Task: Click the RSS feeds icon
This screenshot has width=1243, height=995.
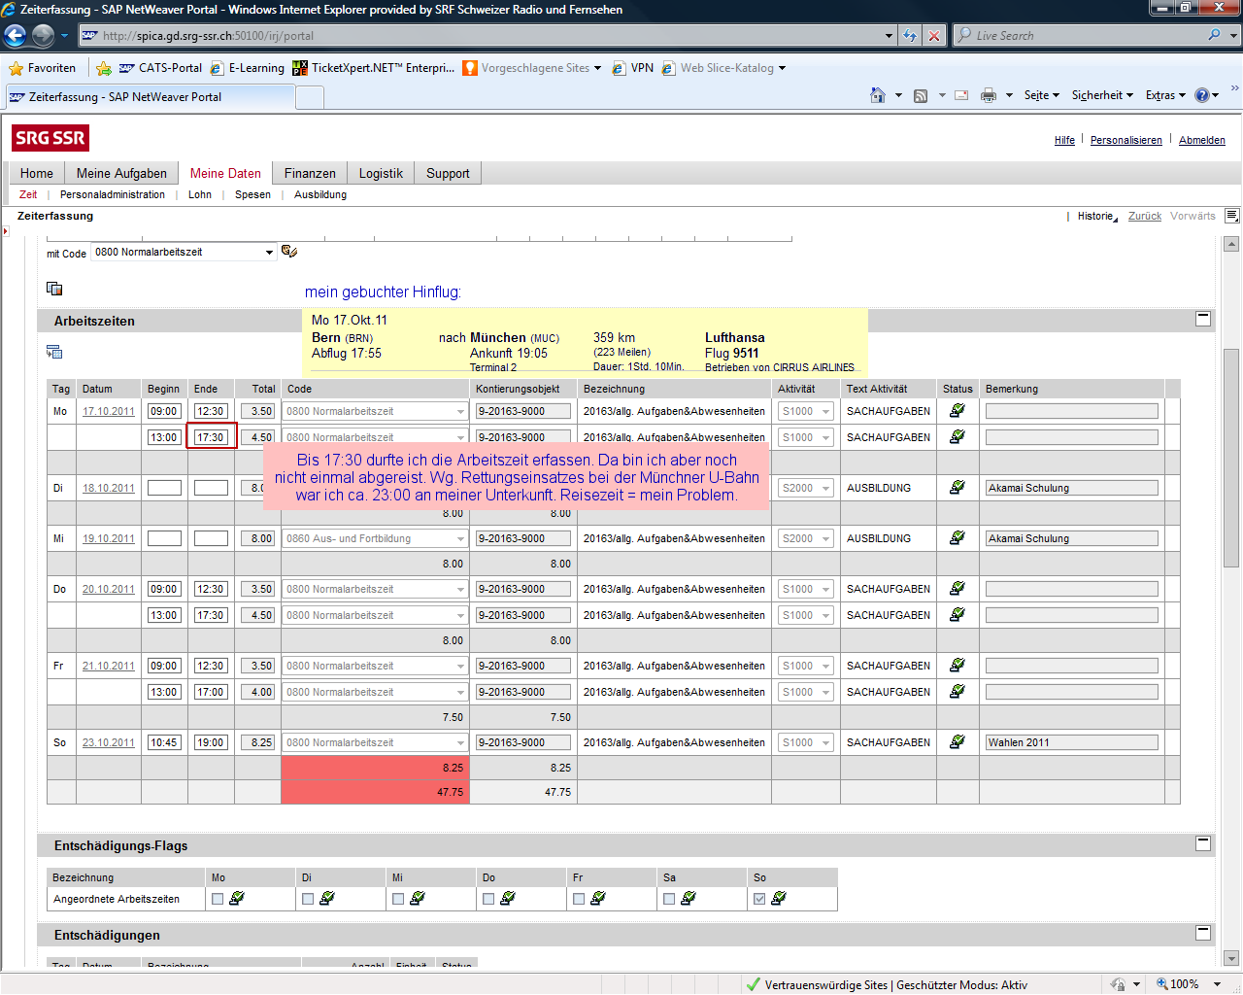Action: click(x=921, y=95)
